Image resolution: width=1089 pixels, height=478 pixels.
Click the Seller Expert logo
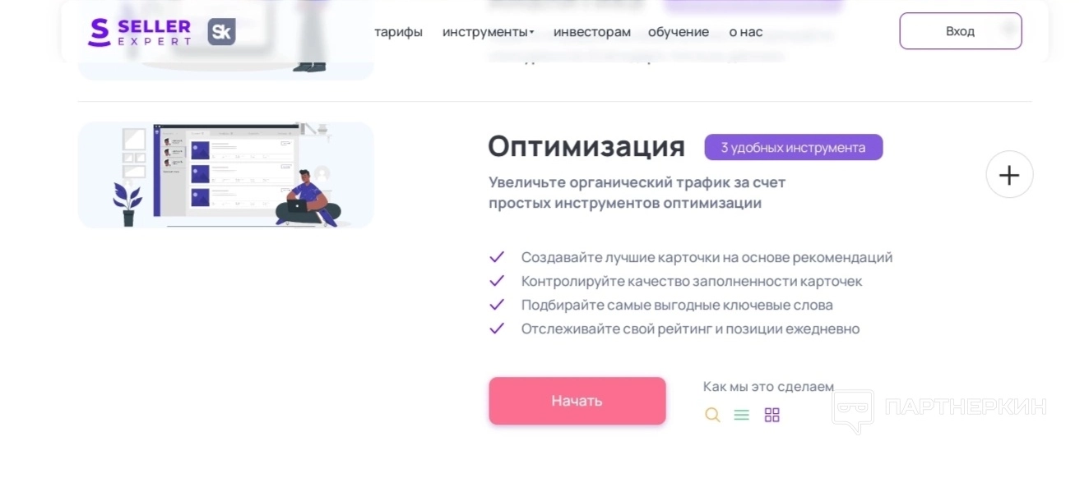[x=139, y=32]
